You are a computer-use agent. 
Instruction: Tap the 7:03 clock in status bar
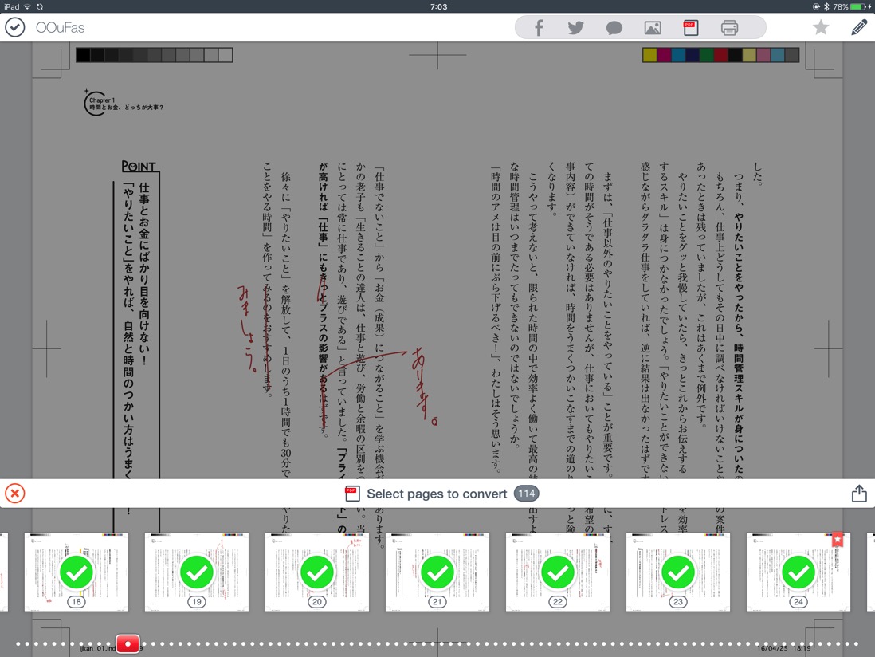click(x=438, y=6)
